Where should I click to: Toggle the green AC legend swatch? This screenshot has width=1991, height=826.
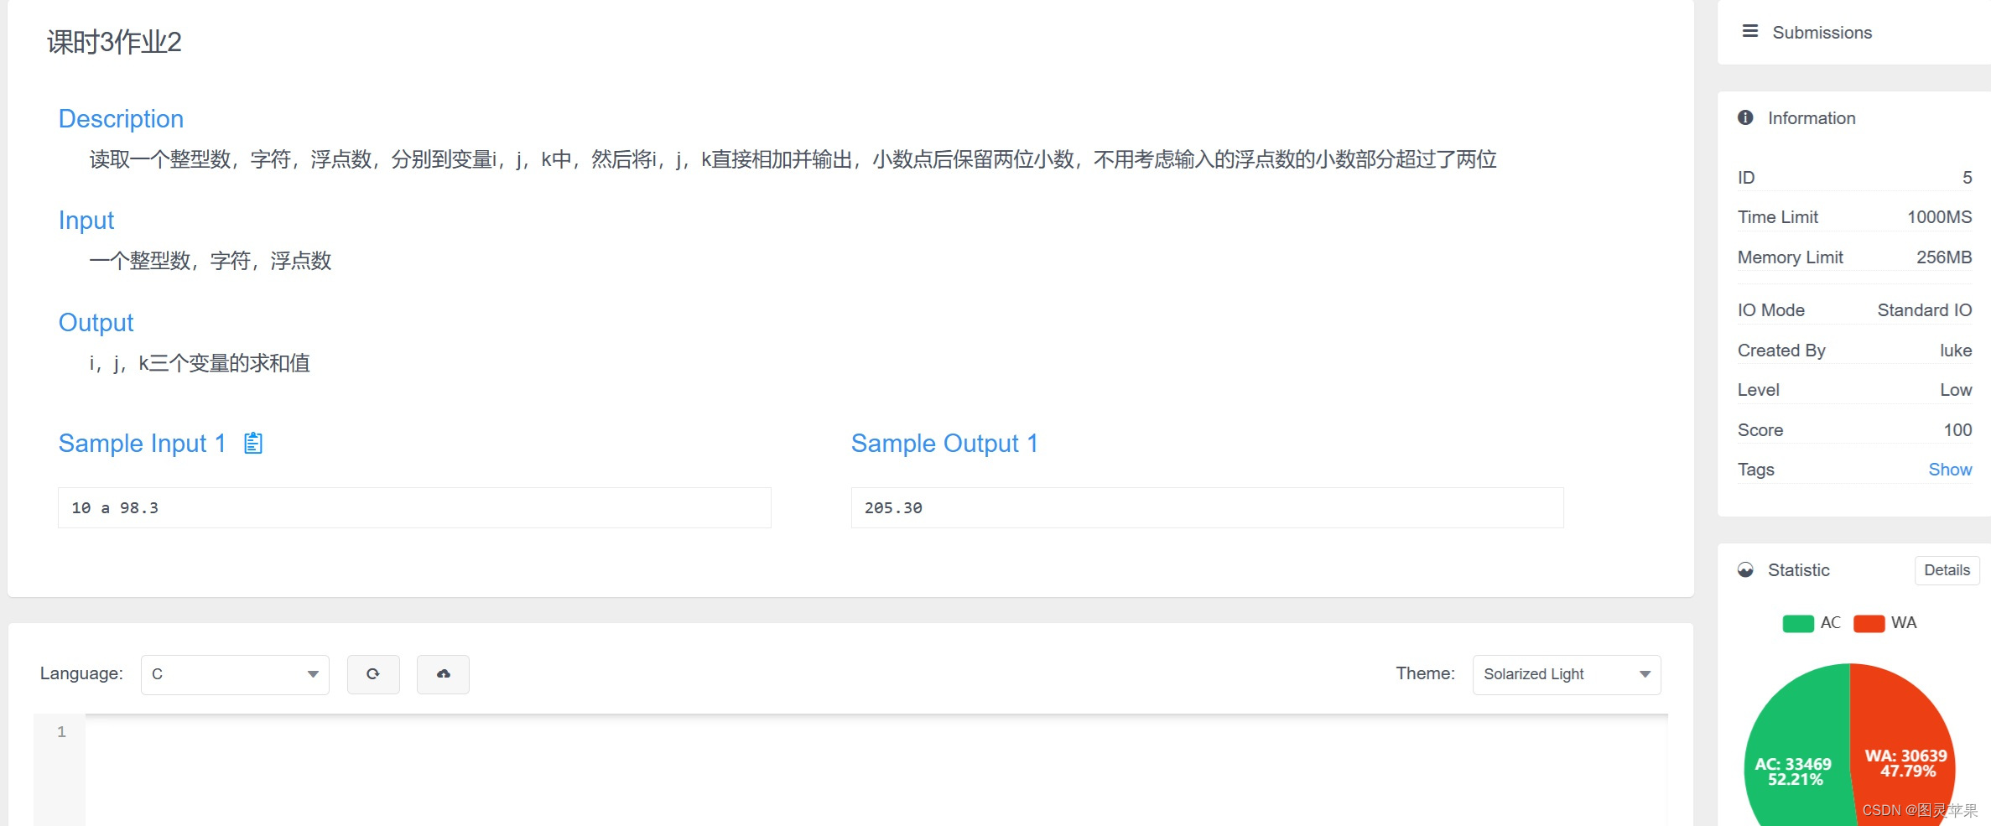[1798, 623]
